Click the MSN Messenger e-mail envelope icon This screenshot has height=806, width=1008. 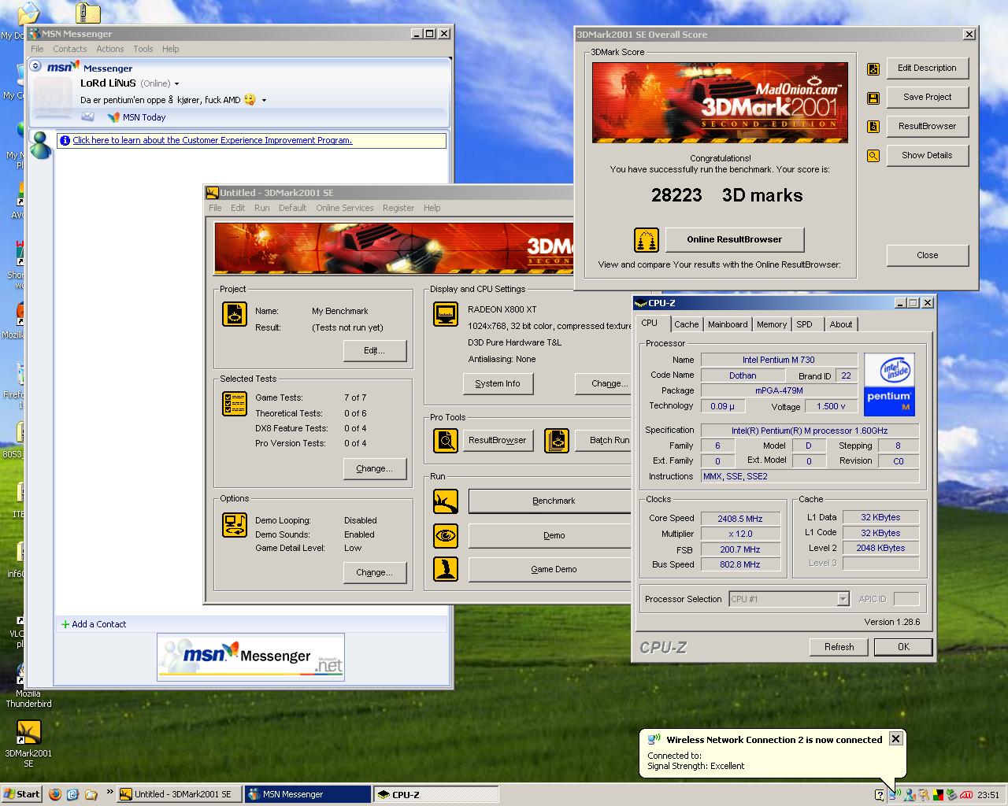click(x=87, y=116)
